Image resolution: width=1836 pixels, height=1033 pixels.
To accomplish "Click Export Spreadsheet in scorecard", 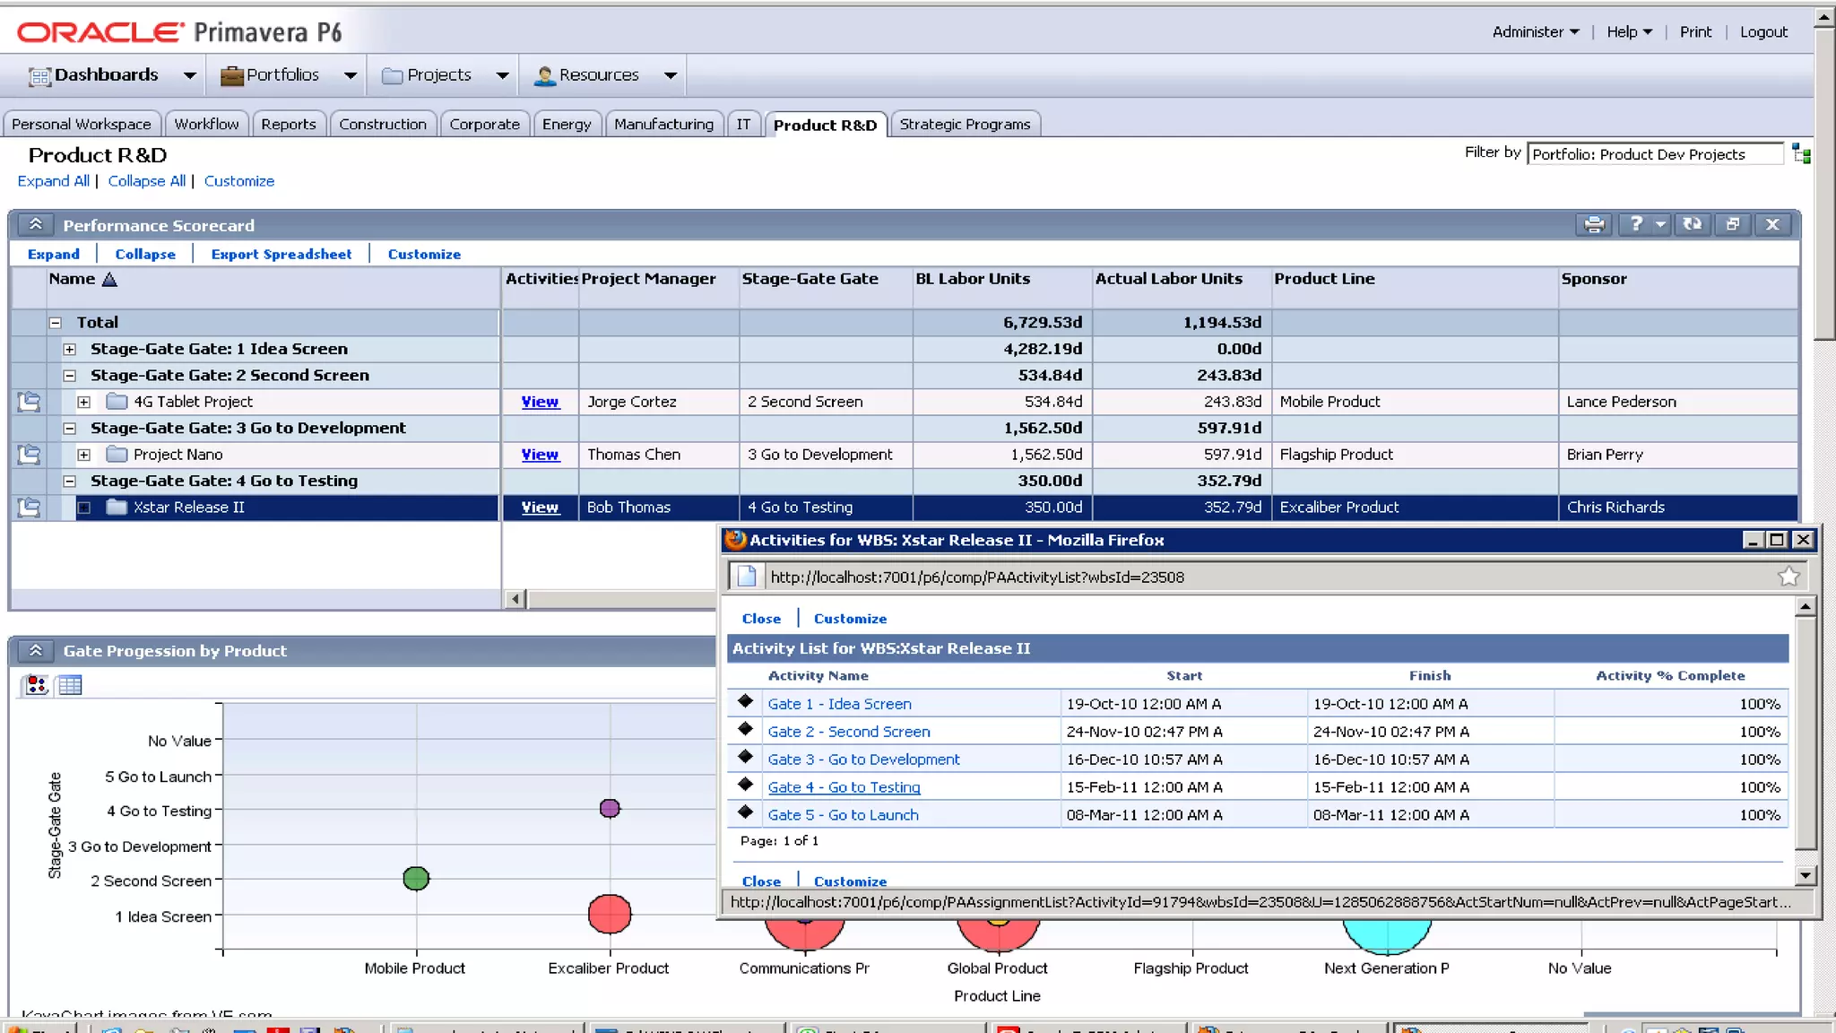I will coord(281,254).
